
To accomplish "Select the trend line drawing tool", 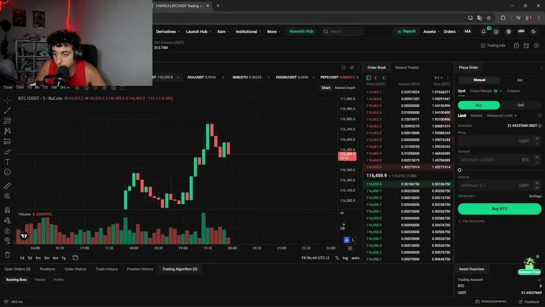I will [7, 110].
